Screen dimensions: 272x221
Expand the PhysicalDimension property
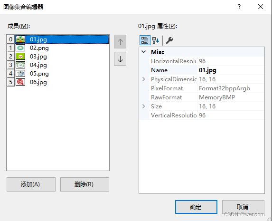pos(144,79)
